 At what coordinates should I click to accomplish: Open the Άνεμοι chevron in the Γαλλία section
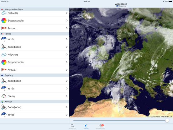(x=67, y=70)
